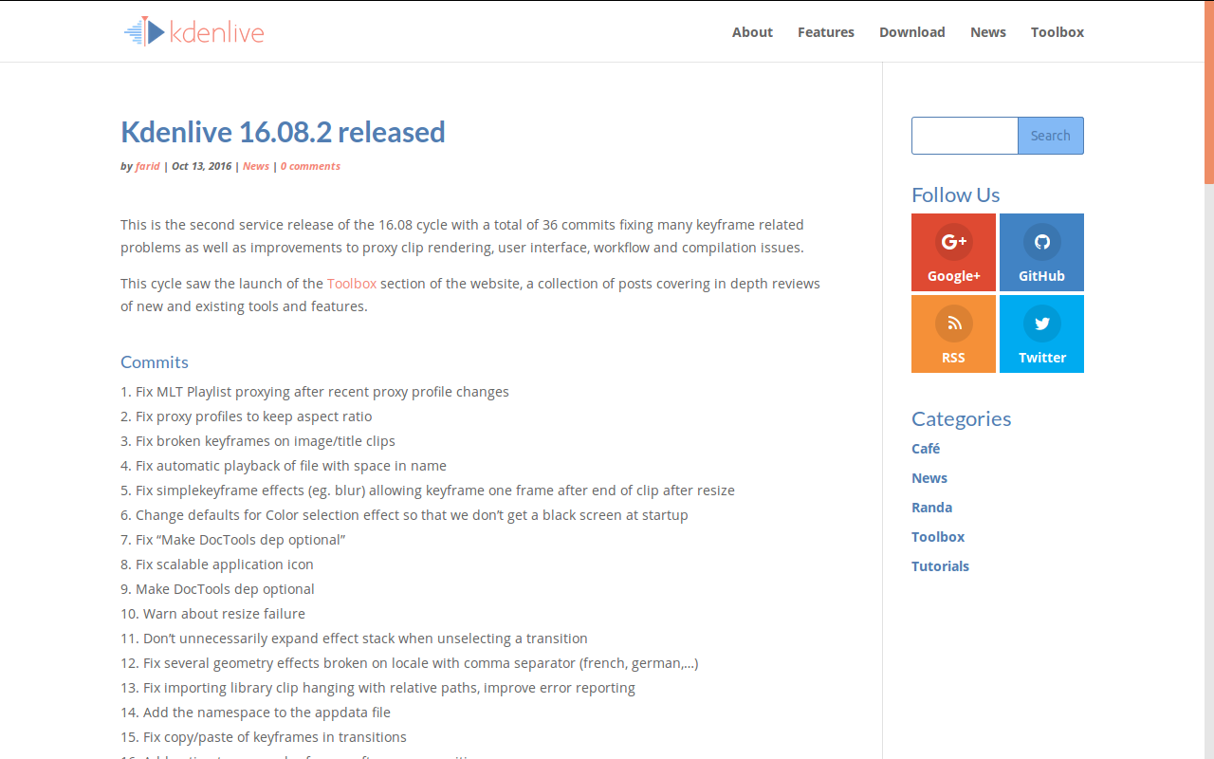
Task: Click commit 15 about copy/paste keyframes
Action: pos(264,737)
